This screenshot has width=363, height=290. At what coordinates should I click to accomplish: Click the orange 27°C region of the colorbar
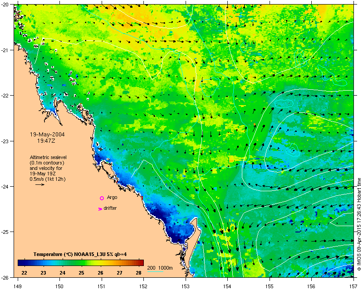pyautogui.click(x=119, y=263)
